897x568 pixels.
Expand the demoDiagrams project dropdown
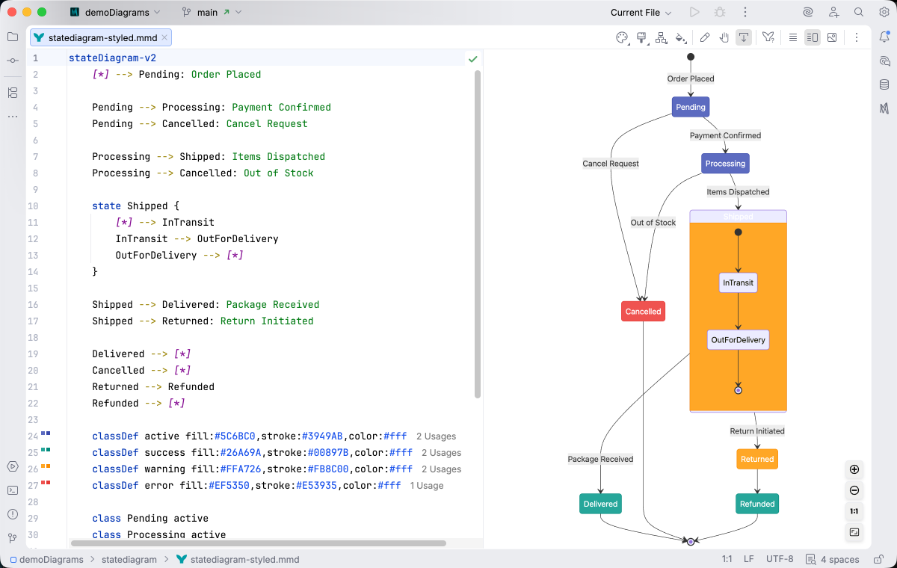pyautogui.click(x=114, y=12)
